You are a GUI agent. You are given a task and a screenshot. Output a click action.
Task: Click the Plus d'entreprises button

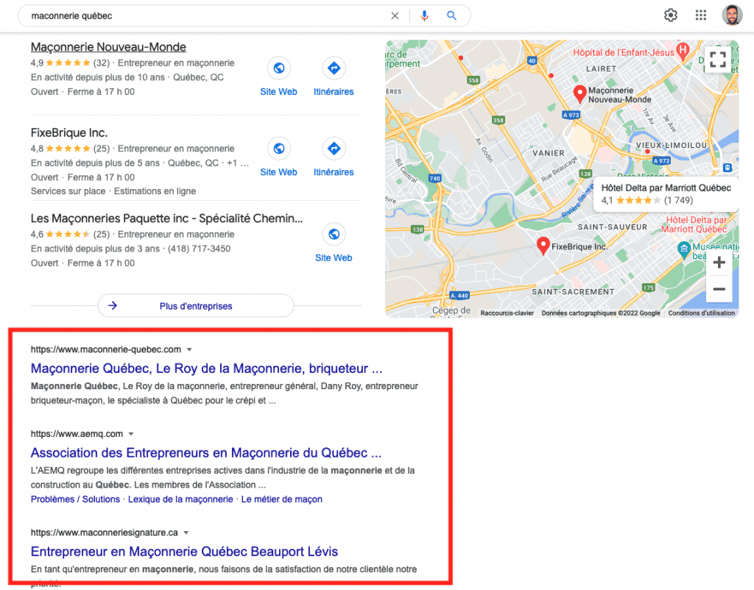click(x=195, y=305)
